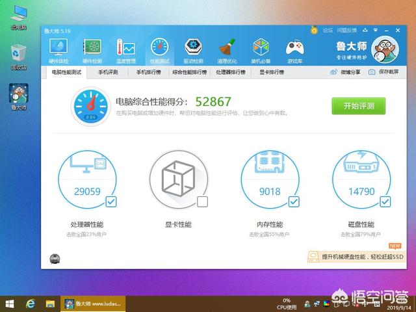Screen dimensions: 416x312
Task: Click the 磁盘性能 label
Action: tap(361, 224)
